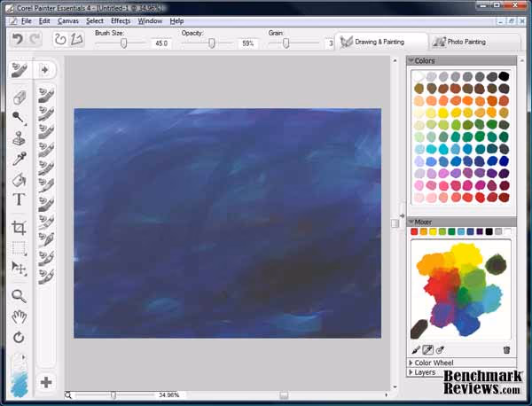The height and width of the screenshot is (406, 532).
Task: Click the plus button below brush drawer
Action: [46, 382]
